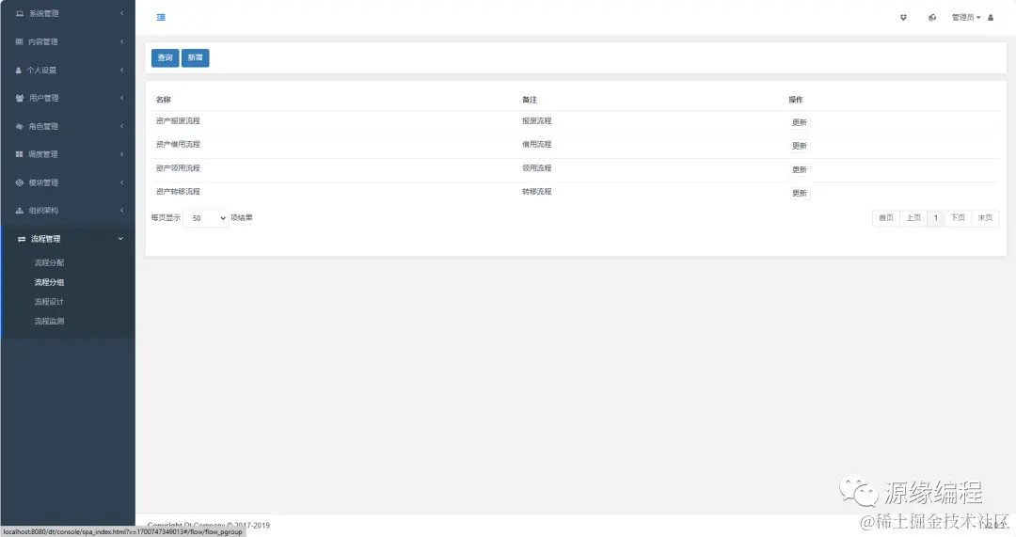Viewport: 1016px width, 537px height.
Task: Select the 资产借用流程 name cell
Action: (178, 145)
